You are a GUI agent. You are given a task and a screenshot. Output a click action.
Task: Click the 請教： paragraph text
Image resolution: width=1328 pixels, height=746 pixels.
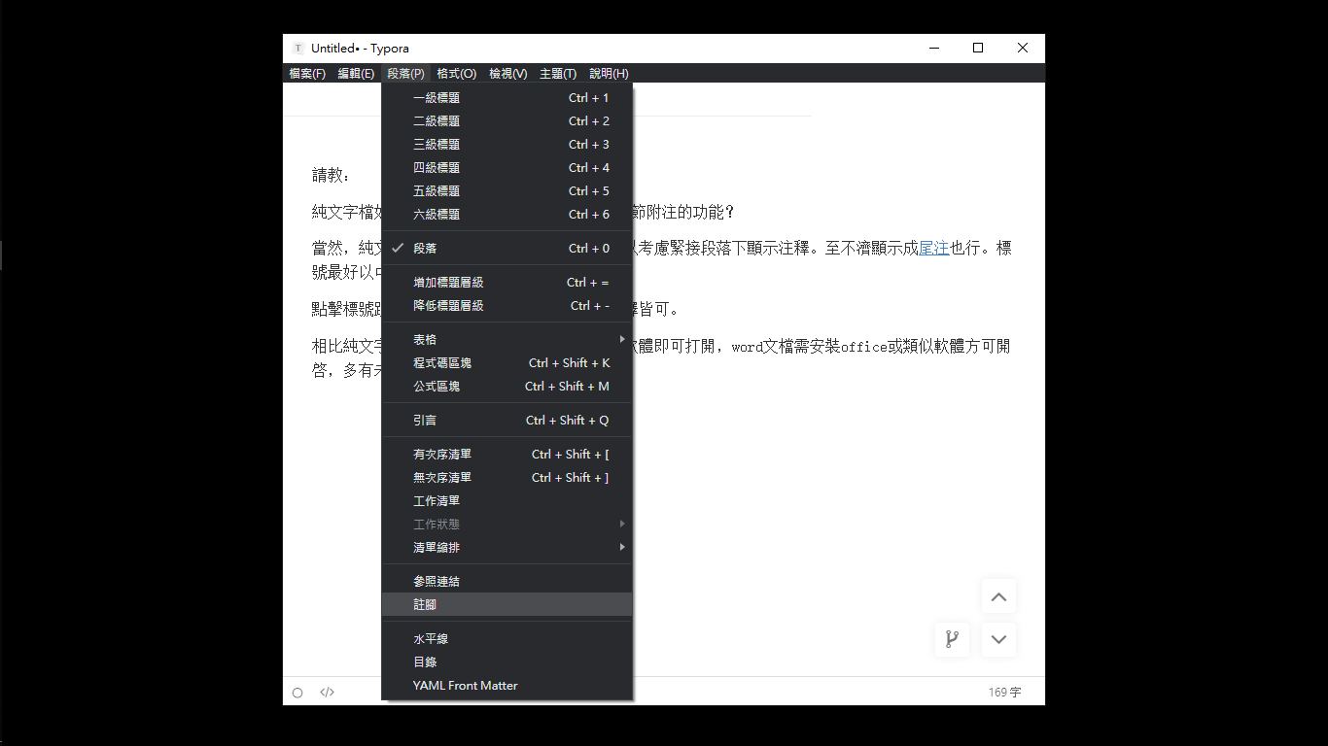[332, 176]
